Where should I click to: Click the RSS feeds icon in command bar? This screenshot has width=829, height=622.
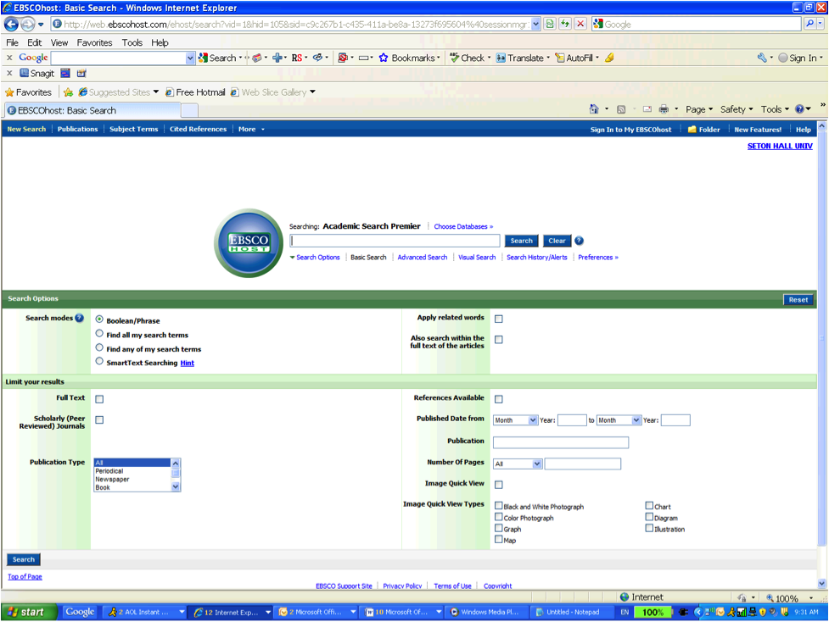[621, 109]
